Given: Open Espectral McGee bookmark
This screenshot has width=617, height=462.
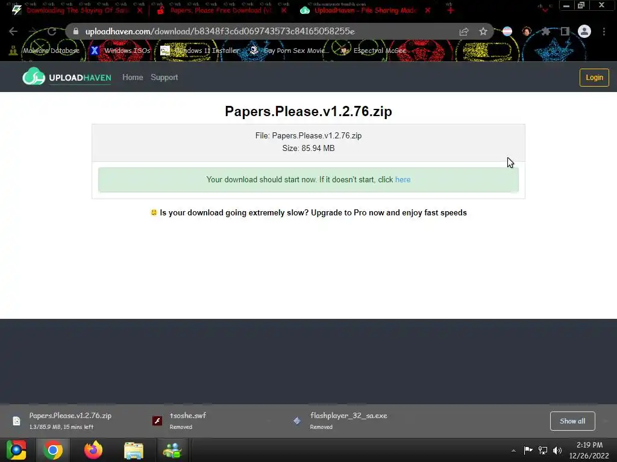Looking at the screenshot, I should coord(373,51).
